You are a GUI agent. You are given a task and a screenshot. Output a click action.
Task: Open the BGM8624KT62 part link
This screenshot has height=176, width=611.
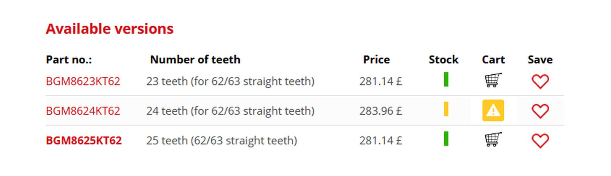(83, 111)
